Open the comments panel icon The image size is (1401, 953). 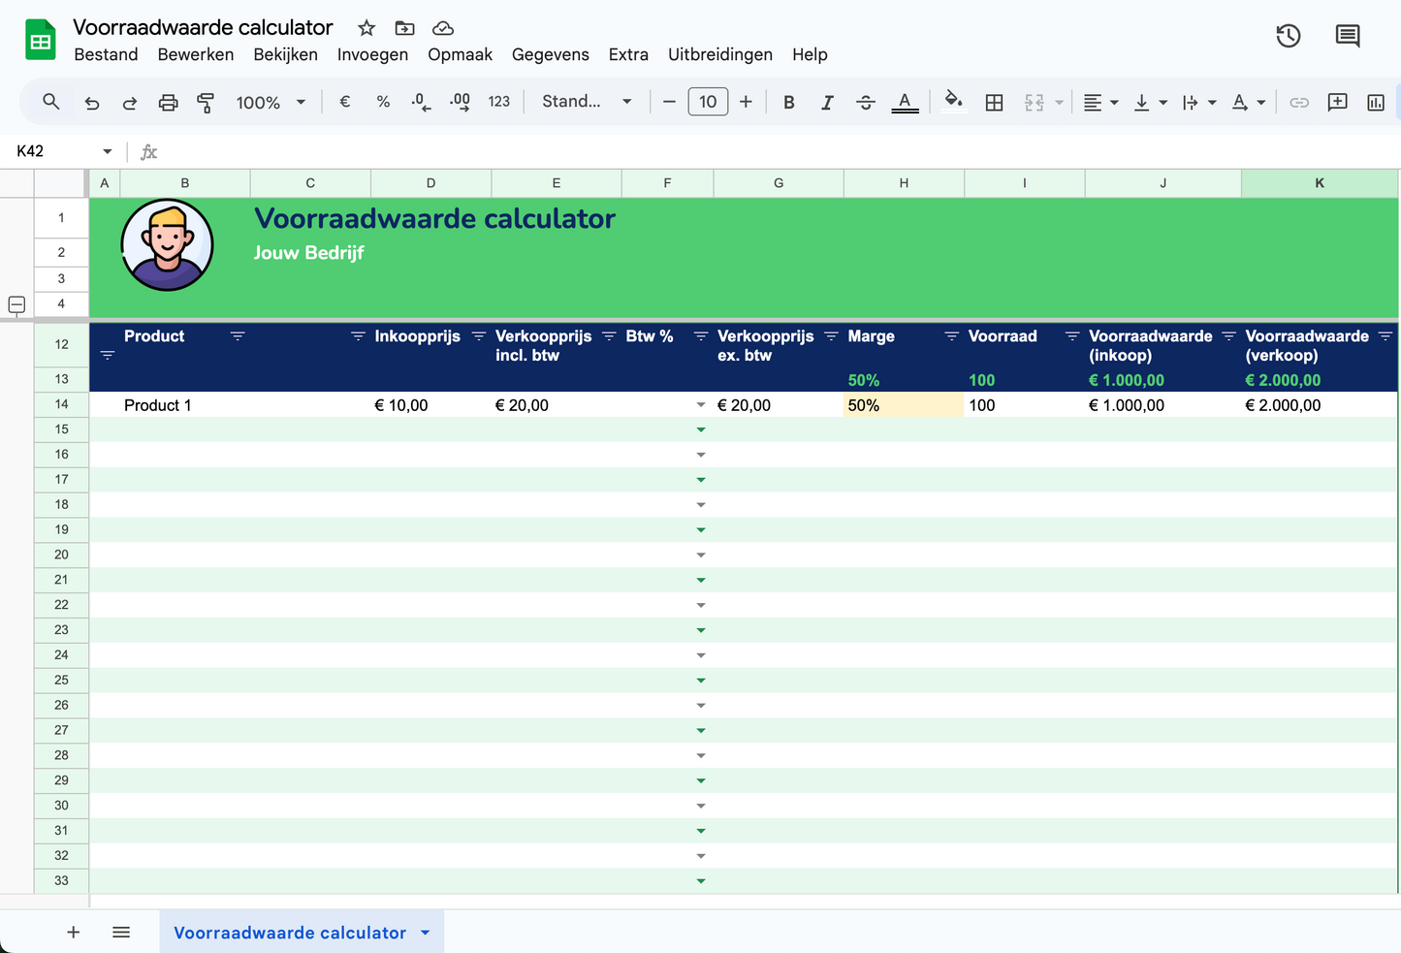(1347, 37)
